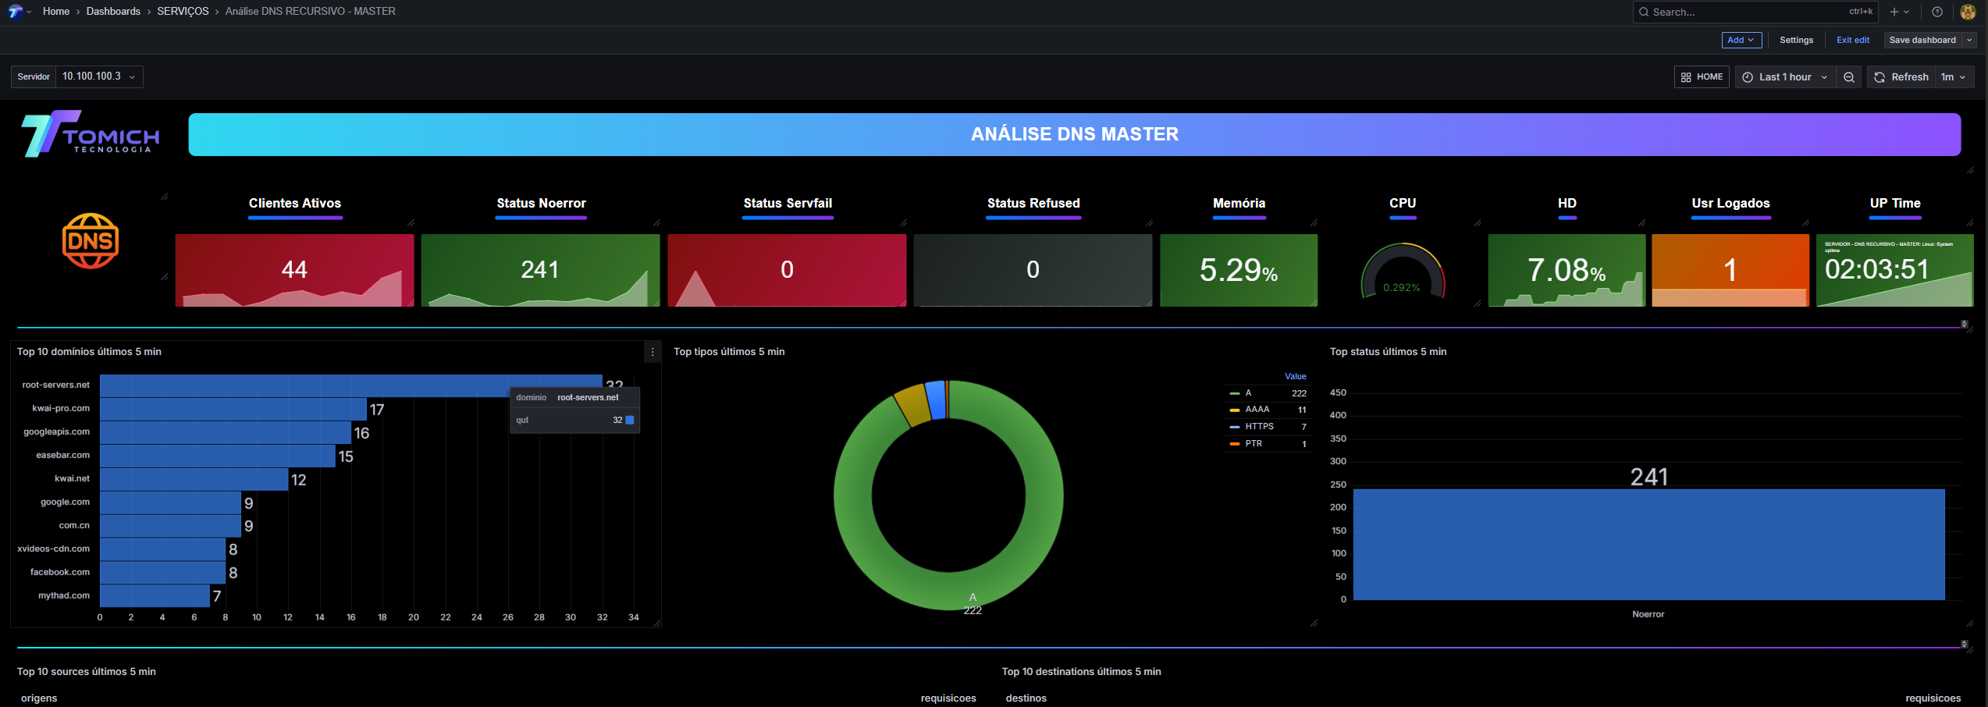Expand the Save dashboard arrow options
This screenshot has height=707, width=1988.
(x=1969, y=40)
